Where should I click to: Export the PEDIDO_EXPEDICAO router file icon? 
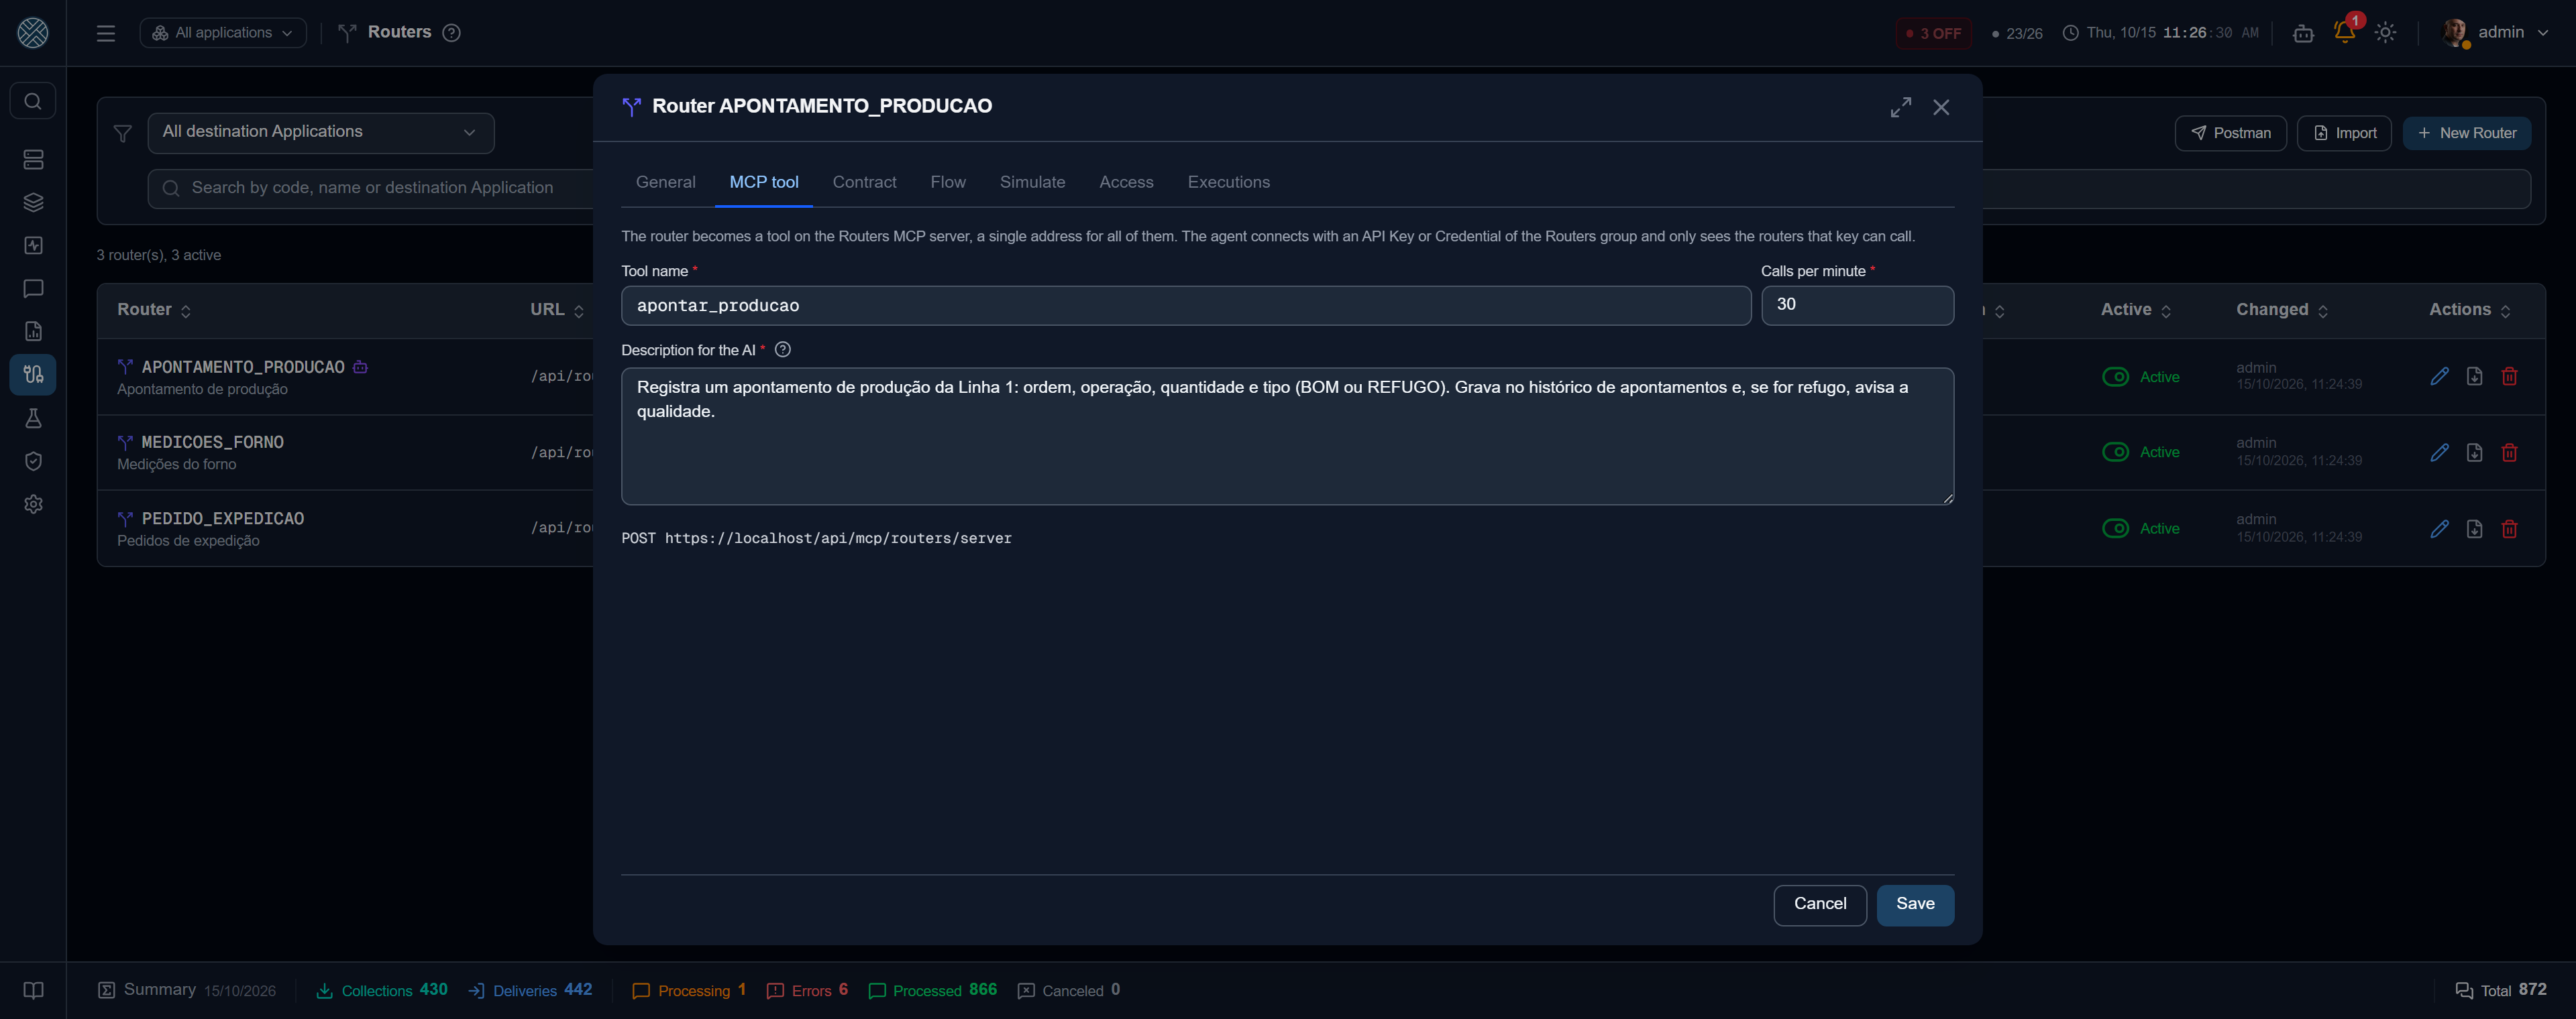click(x=2475, y=530)
